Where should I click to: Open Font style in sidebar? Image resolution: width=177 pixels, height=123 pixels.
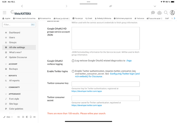coord(19,99)
